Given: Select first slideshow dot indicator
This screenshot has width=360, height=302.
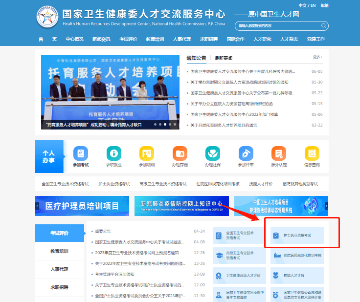Looking at the screenshot, I should [x=155, y=125].
